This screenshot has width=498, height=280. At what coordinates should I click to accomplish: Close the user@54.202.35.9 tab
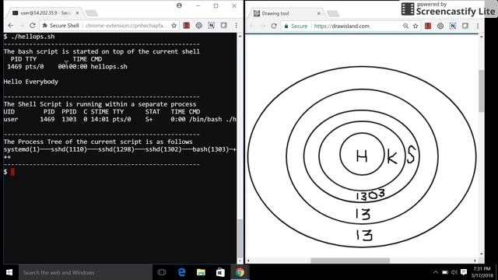[77, 13]
